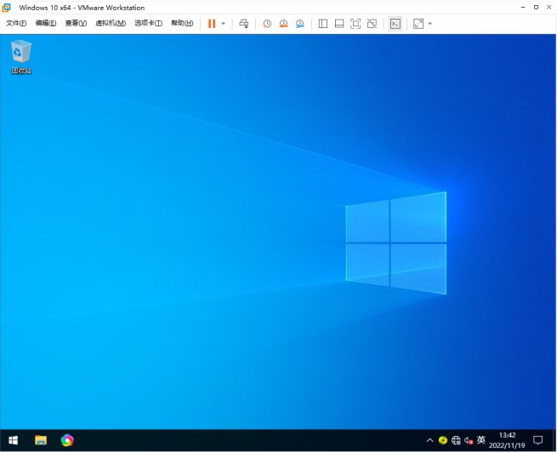Viewport: 557px width, 452px height.
Task: Click the muted volume tray icon
Action: point(469,440)
